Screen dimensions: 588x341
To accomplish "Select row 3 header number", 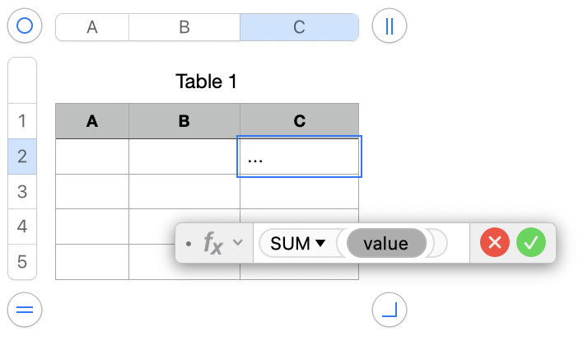I will point(22,191).
